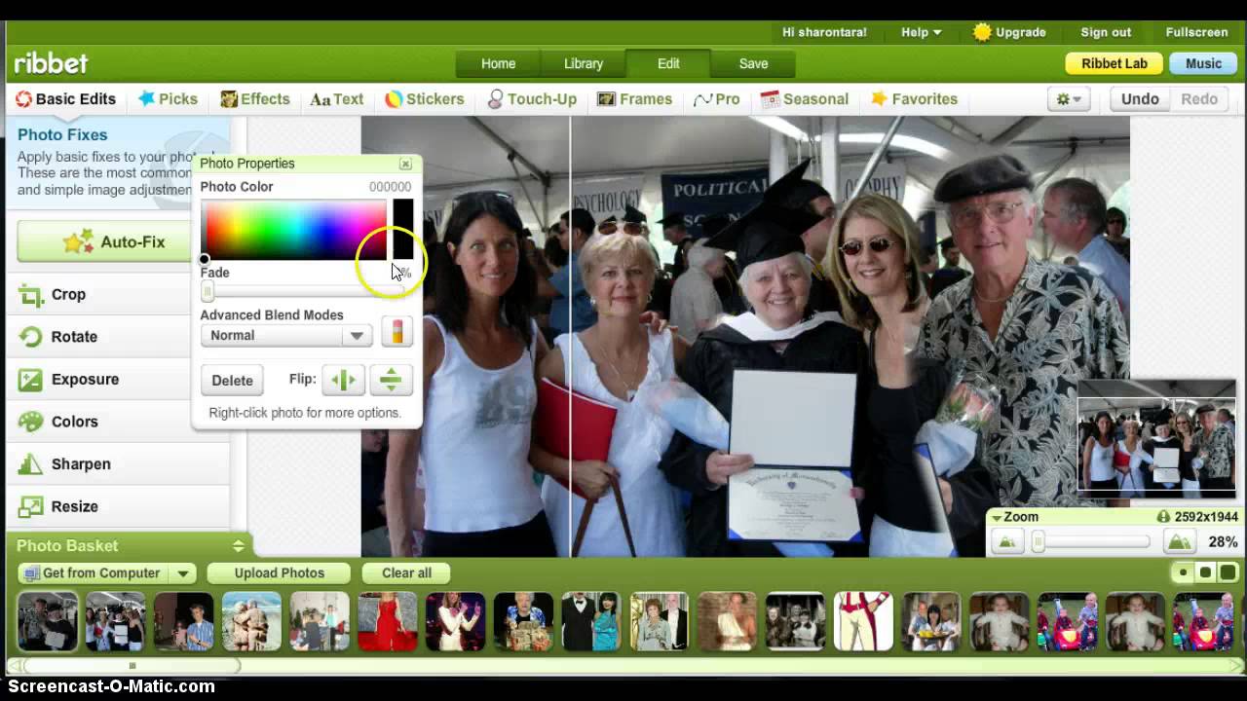Click the Upgrade sun link
Image resolution: width=1247 pixels, height=701 pixels.
click(x=1009, y=32)
